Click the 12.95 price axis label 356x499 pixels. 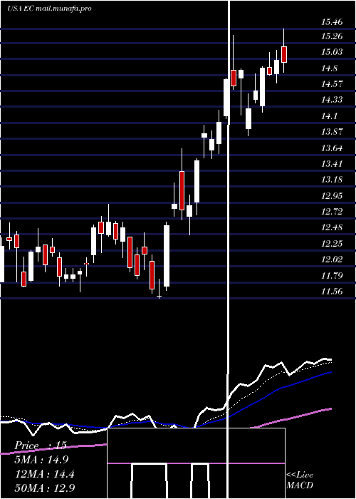(x=332, y=195)
